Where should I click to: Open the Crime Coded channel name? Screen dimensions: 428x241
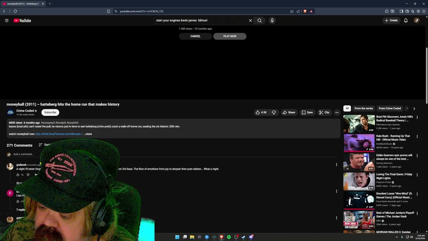pyautogui.click(x=25, y=111)
